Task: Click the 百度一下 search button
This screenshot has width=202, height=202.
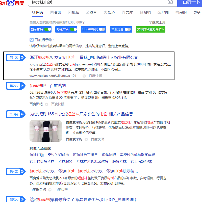Action: (190, 3)
